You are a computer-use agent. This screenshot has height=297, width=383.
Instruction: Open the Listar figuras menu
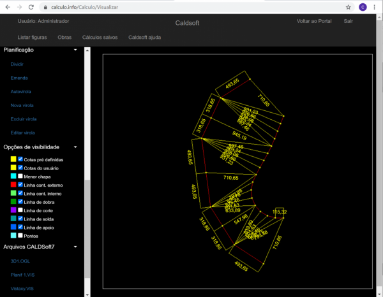point(32,37)
